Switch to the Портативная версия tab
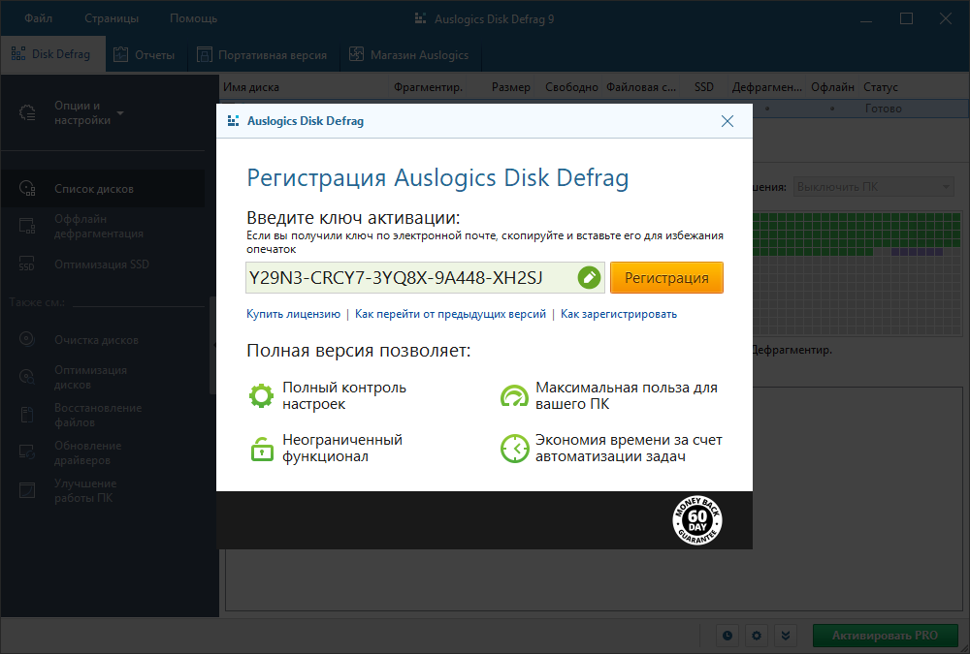This screenshot has height=654, width=970. pyautogui.click(x=262, y=54)
